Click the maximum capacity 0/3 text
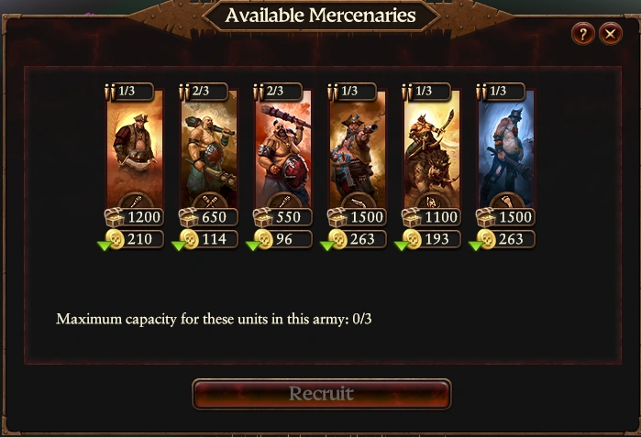Viewport: 641px width, 437px height. click(x=214, y=319)
